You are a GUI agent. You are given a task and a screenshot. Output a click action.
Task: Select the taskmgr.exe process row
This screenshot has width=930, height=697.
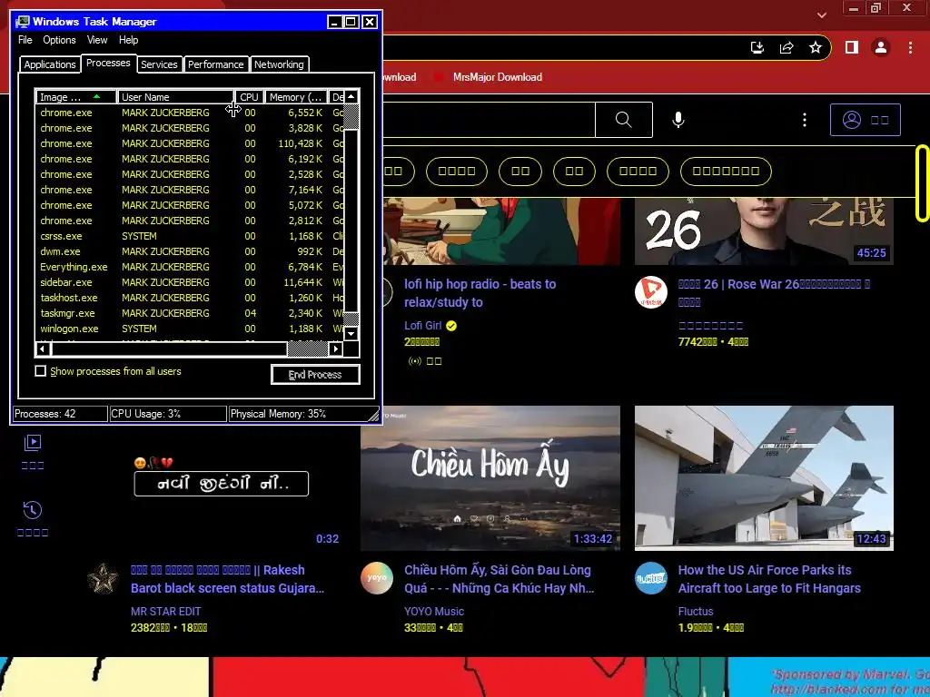click(x=190, y=313)
